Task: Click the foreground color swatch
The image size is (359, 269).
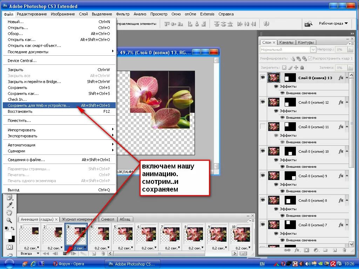Action: point(7,235)
